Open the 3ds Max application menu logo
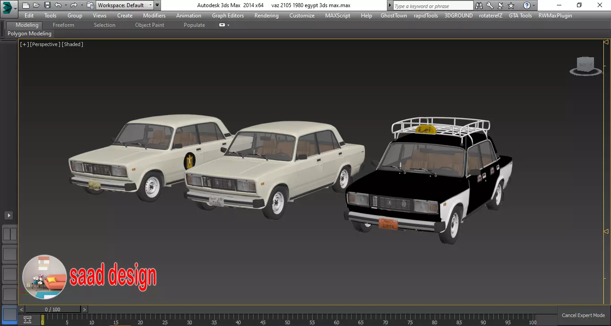This screenshot has height=326, width=611. tap(7, 7)
